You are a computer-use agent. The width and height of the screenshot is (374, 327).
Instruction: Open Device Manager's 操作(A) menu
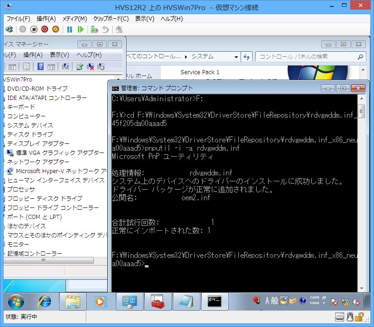33,55
